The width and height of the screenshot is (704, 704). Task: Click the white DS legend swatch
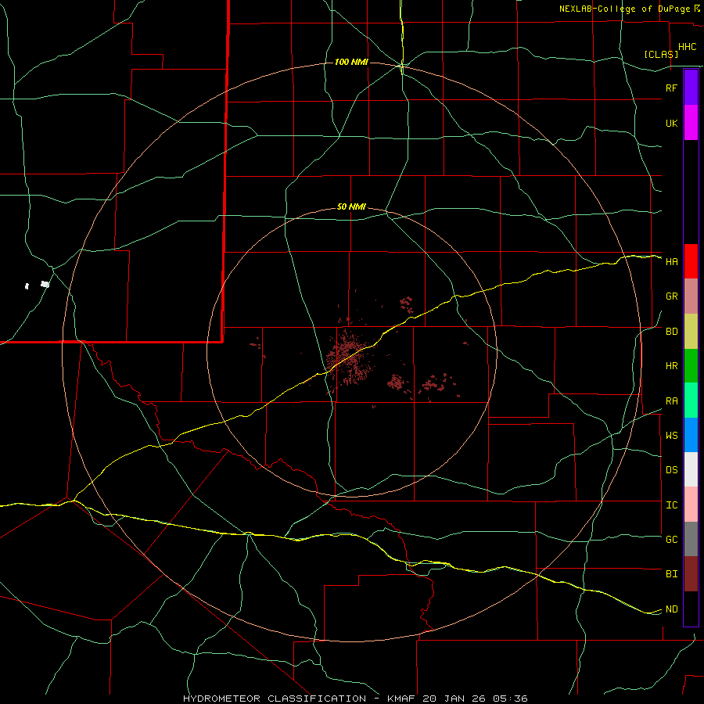pyautogui.click(x=691, y=469)
